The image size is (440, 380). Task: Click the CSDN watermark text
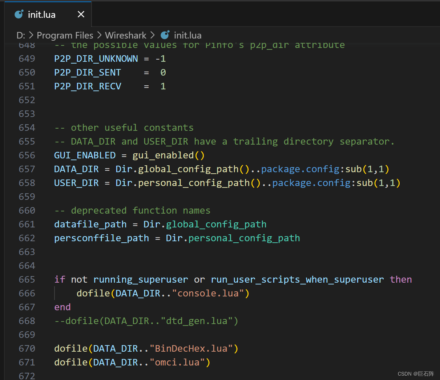point(417,373)
